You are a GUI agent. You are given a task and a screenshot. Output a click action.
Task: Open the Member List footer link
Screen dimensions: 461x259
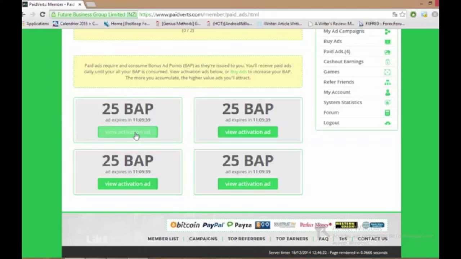pos(163,238)
